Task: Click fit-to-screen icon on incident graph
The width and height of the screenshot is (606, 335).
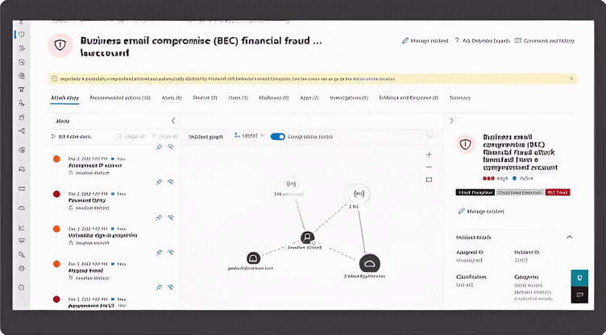Action: [x=429, y=180]
